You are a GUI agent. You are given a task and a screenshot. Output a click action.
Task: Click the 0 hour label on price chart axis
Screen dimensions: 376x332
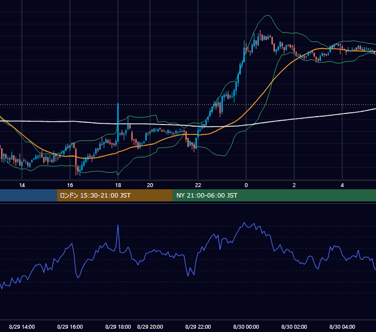(x=246, y=185)
